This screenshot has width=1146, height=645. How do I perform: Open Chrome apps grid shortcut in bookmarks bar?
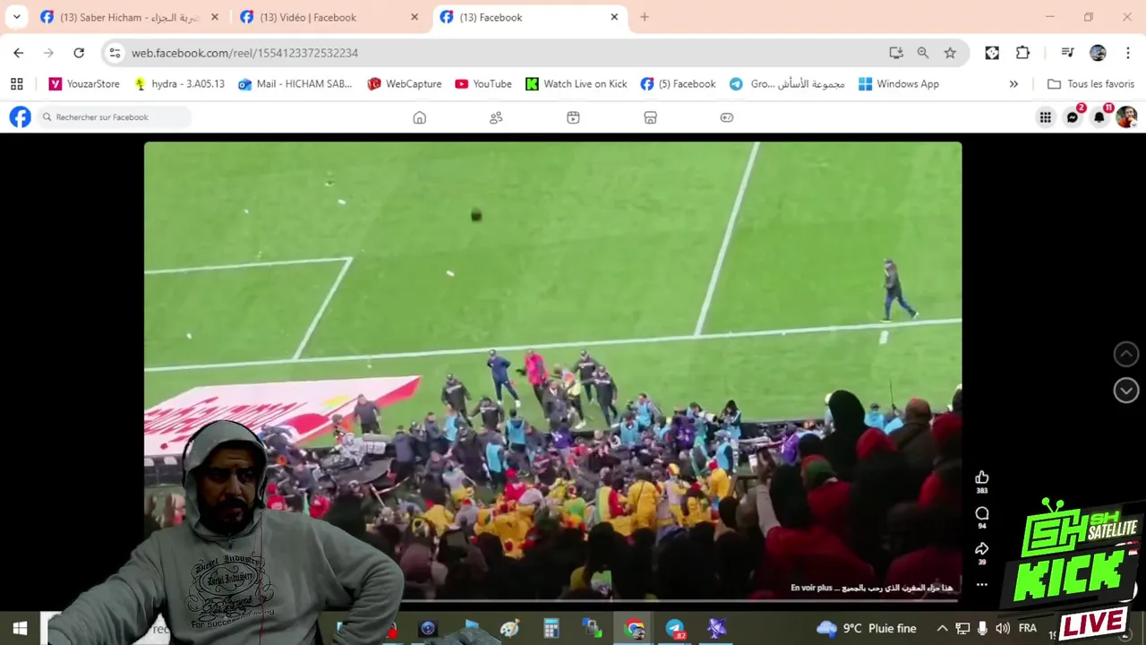coord(16,83)
